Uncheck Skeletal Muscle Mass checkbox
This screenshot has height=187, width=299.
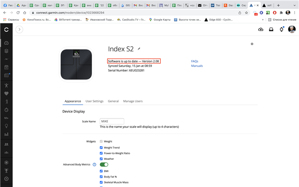(101, 182)
